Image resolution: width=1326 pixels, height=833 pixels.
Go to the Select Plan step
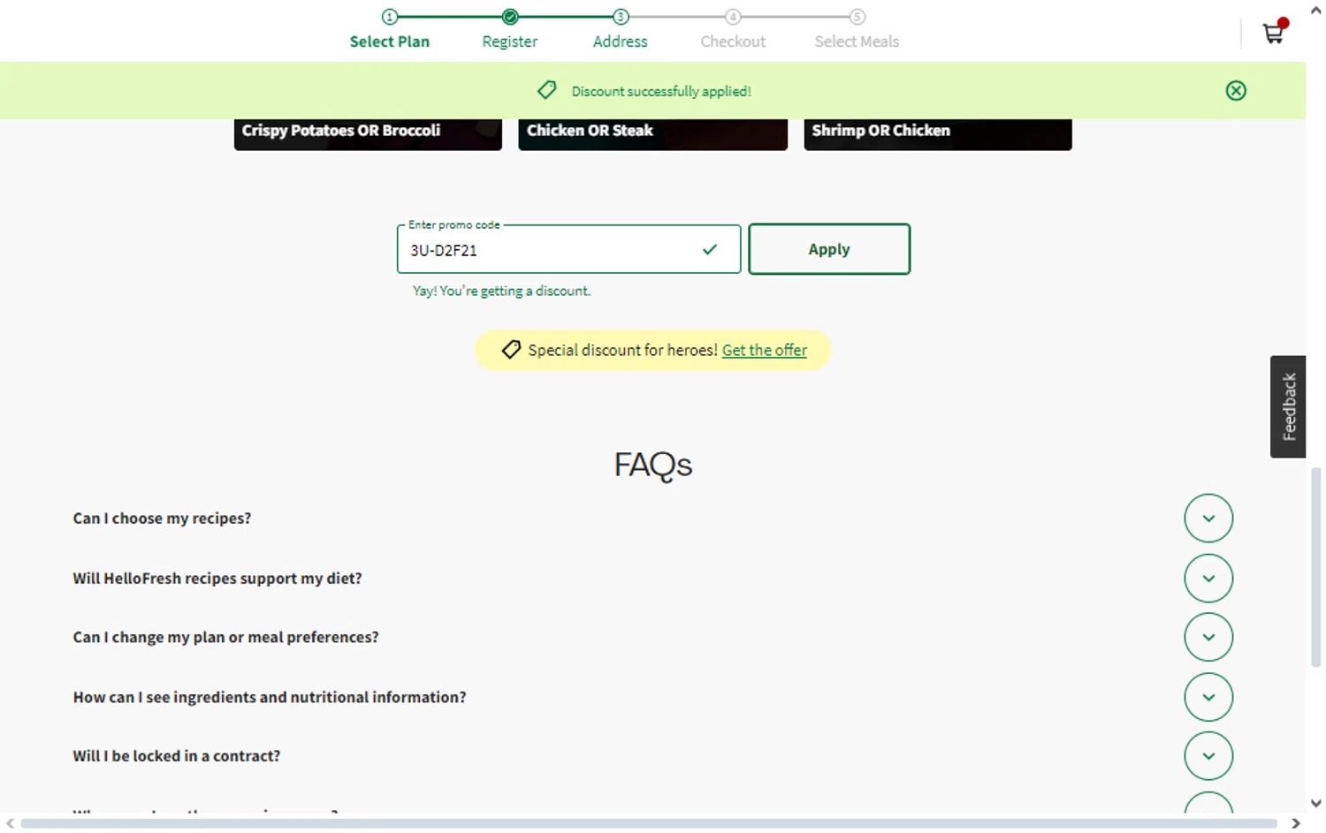[390, 42]
